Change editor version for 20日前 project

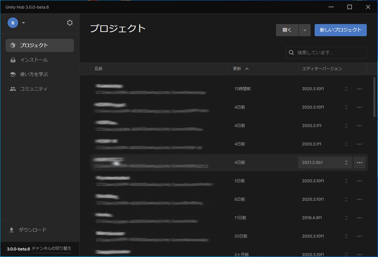[346, 236]
